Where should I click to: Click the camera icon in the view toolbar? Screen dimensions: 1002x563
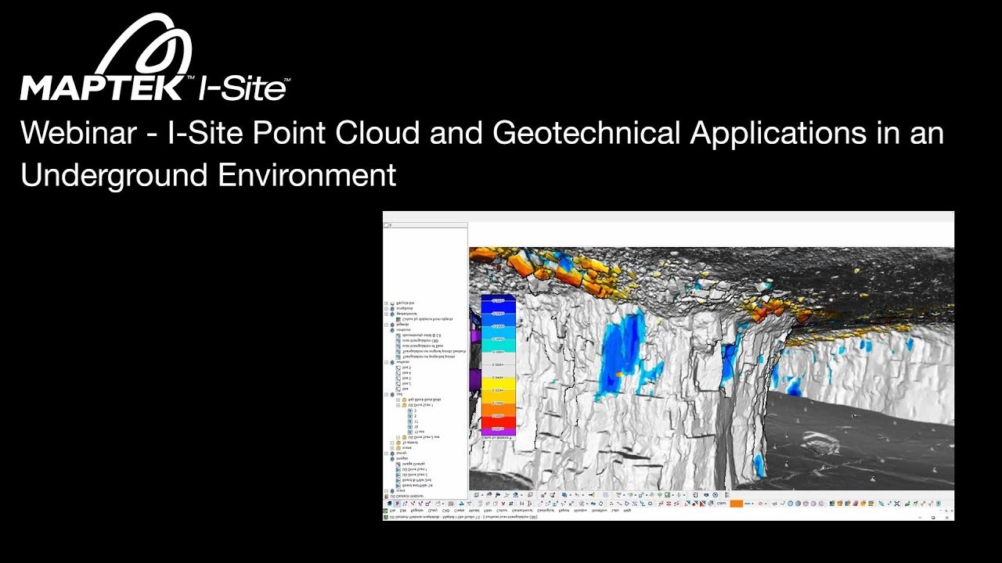tap(706, 495)
